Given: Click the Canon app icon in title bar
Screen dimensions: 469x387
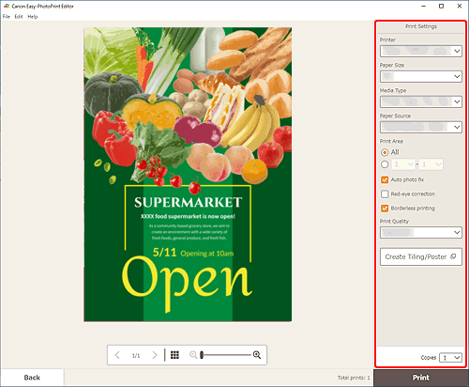Looking at the screenshot, I should (7, 6).
